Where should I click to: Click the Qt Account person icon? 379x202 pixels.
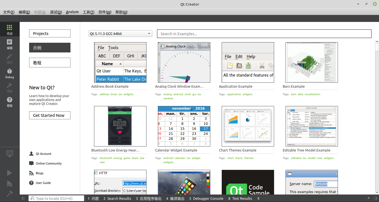click(31, 154)
